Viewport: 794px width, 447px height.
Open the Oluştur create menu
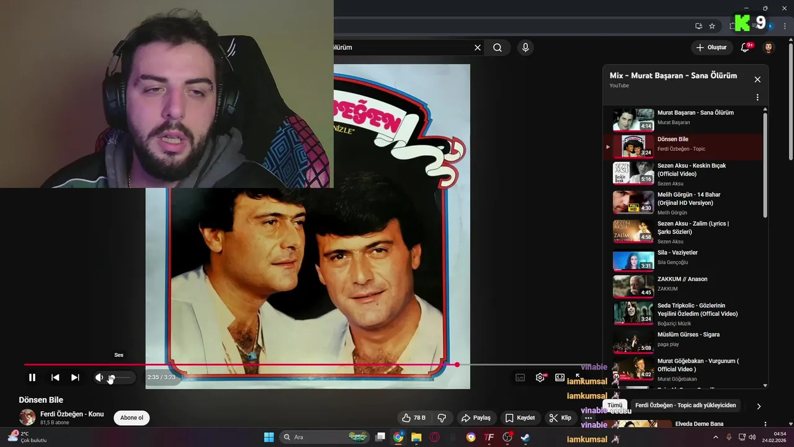click(711, 47)
